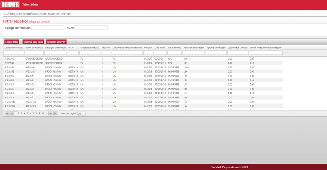This screenshot has width=327, height=170.
Task: Go to page 3
Action: coord(21,113)
